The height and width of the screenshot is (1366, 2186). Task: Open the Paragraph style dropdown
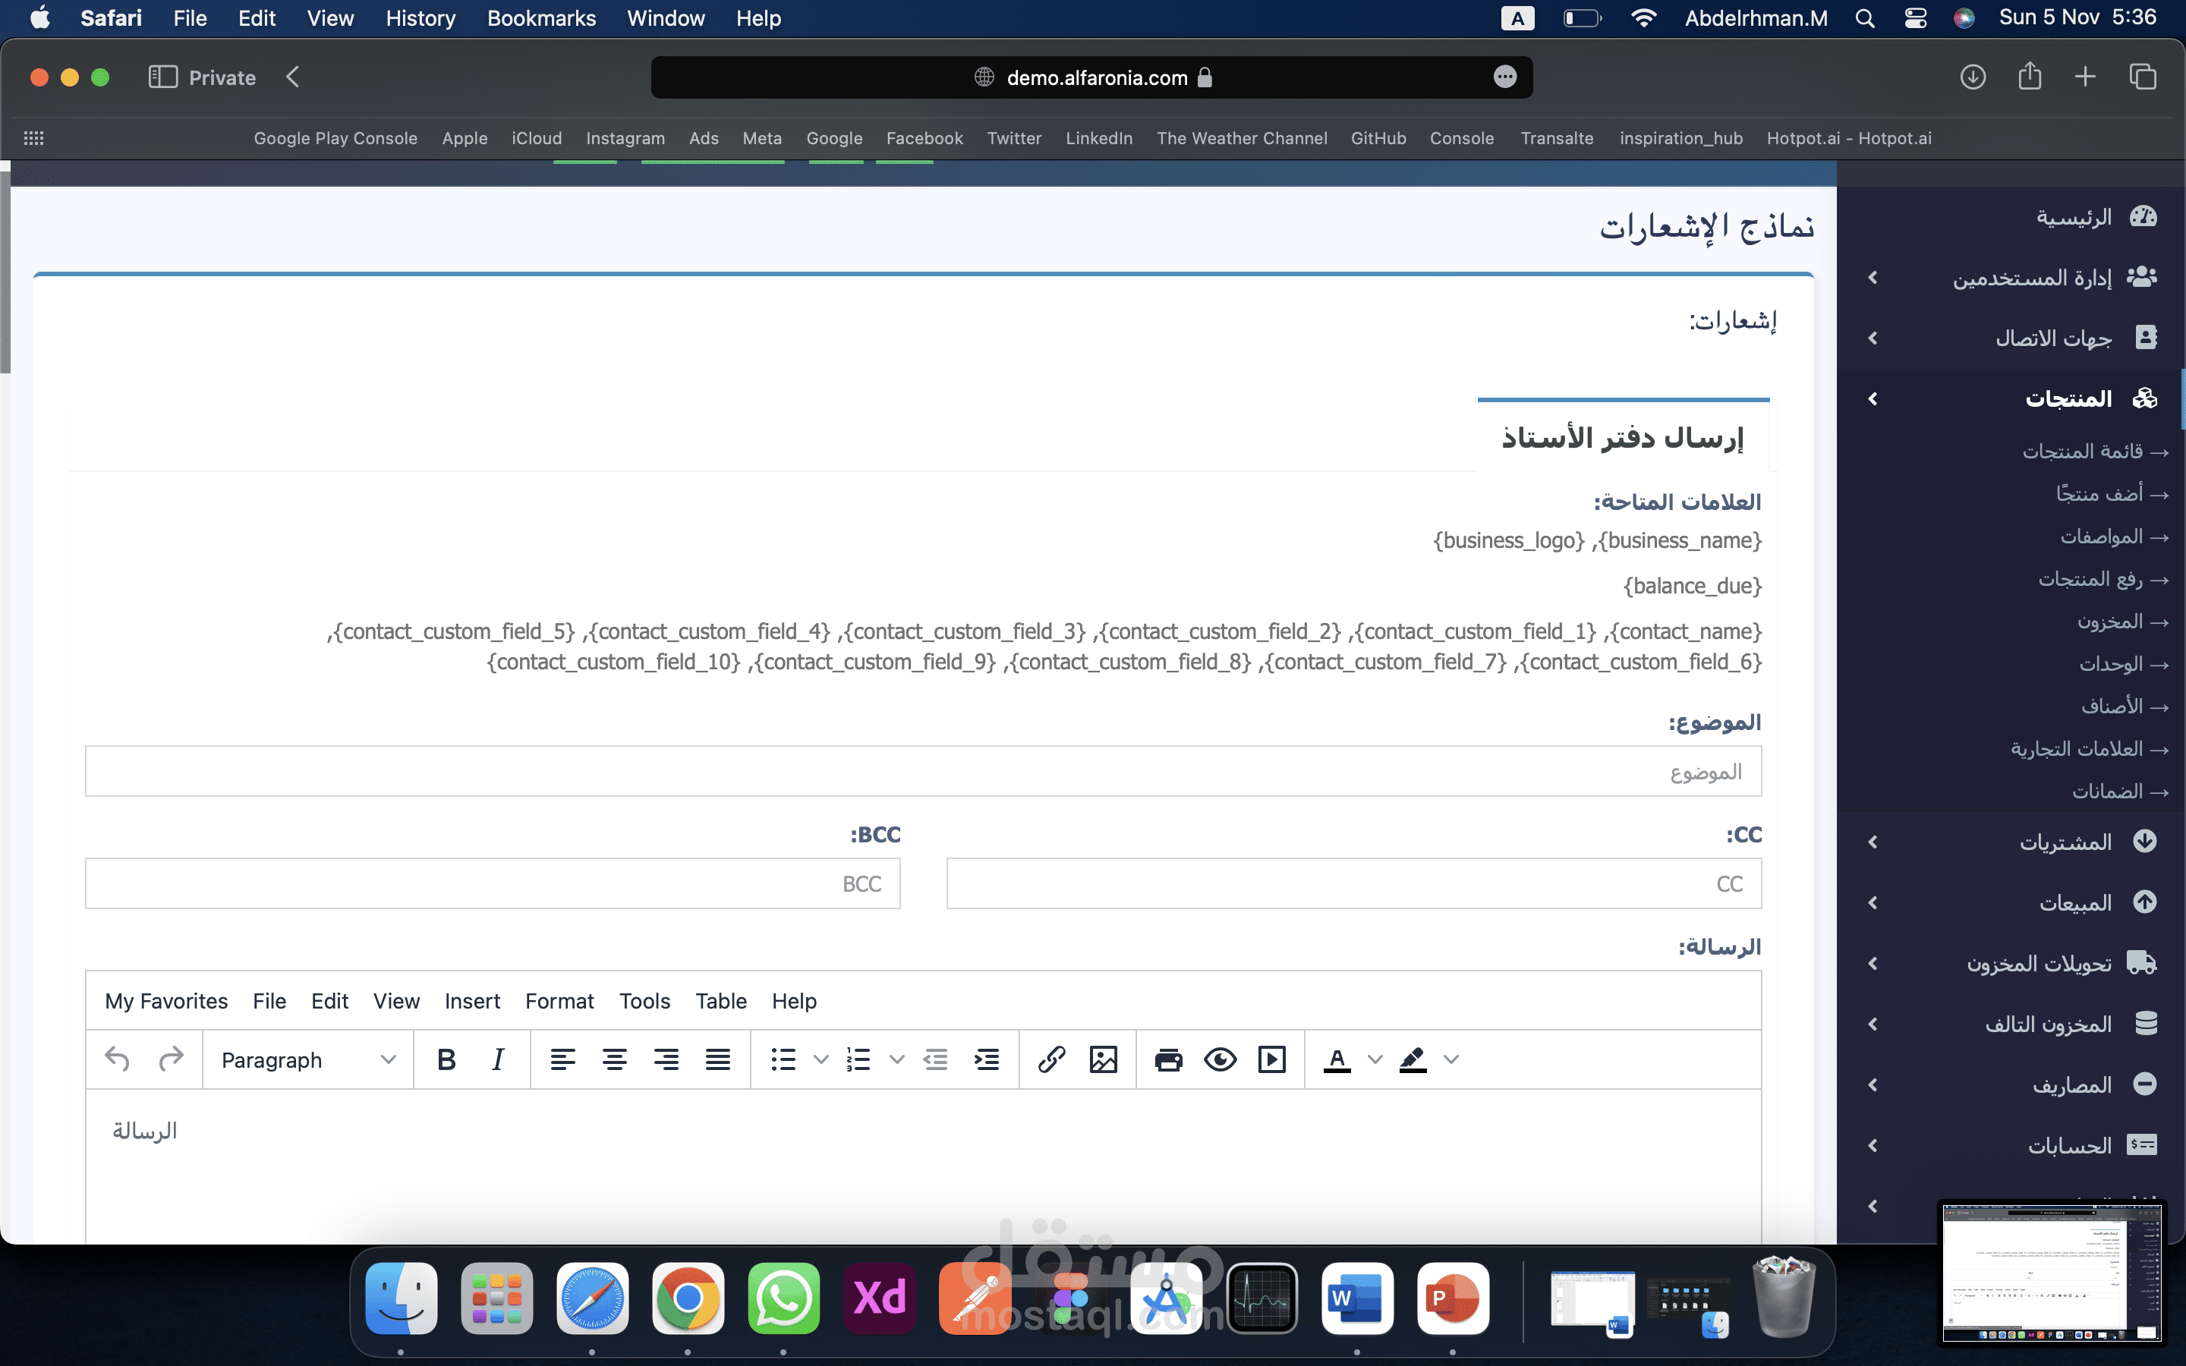click(307, 1059)
